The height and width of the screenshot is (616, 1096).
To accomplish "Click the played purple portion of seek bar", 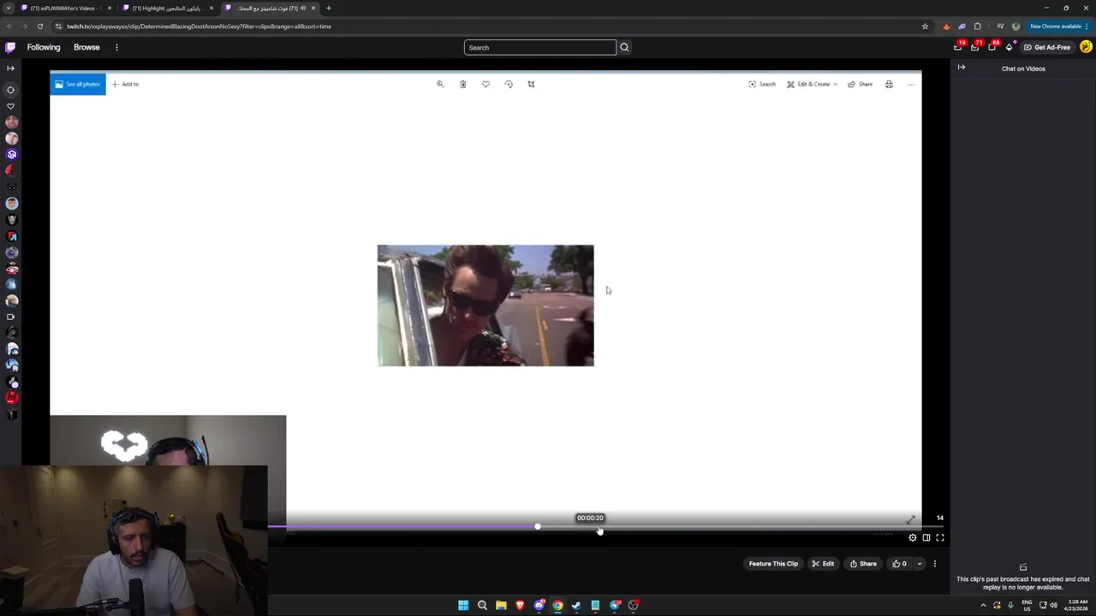I will 402,526.
